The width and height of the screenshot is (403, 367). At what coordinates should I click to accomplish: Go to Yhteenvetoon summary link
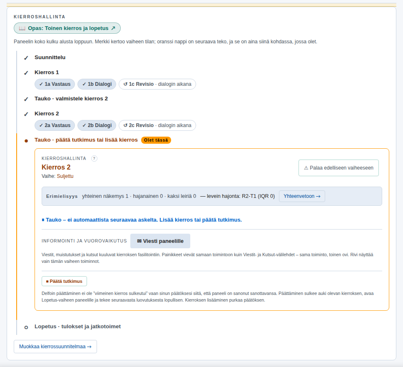point(302,196)
